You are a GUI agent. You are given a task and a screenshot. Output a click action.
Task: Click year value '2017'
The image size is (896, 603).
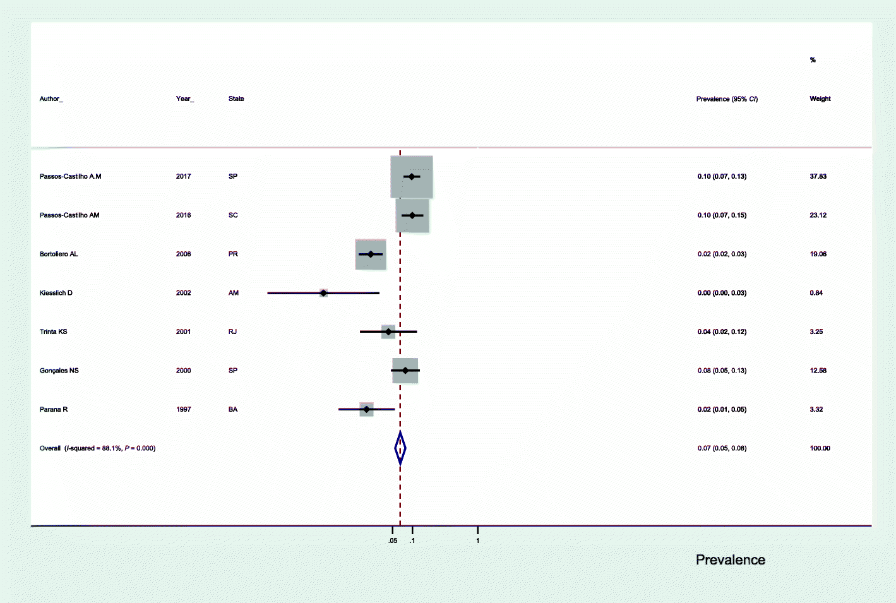point(183,177)
